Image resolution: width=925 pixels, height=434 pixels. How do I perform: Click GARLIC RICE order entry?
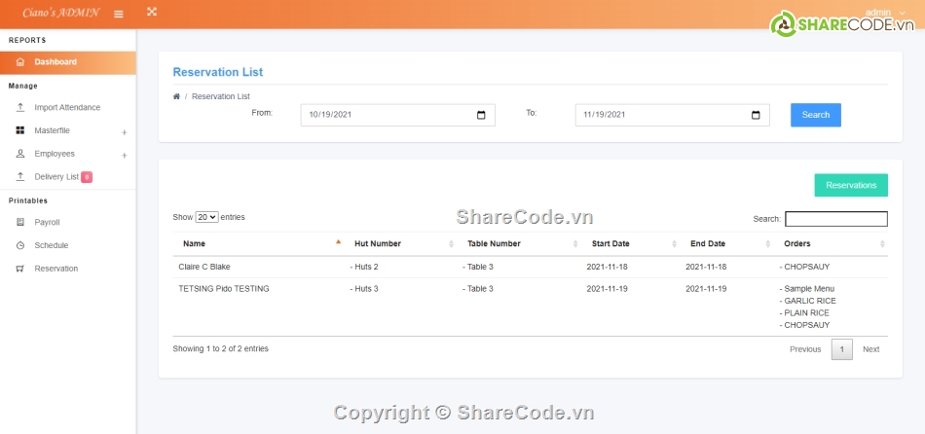coord(807,301)
